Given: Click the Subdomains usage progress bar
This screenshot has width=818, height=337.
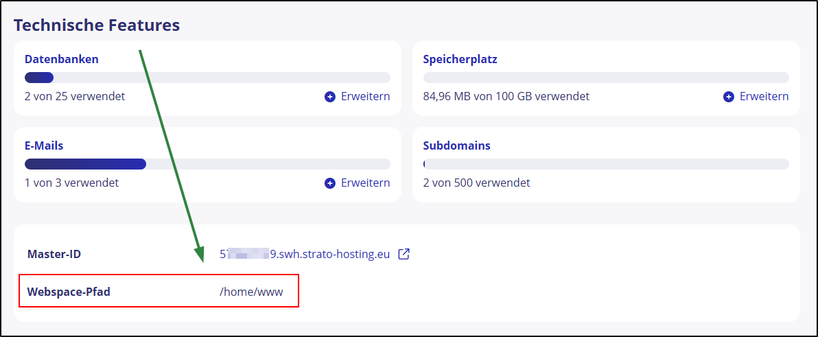Looking at the screenshot, I should tap(606, 164).
